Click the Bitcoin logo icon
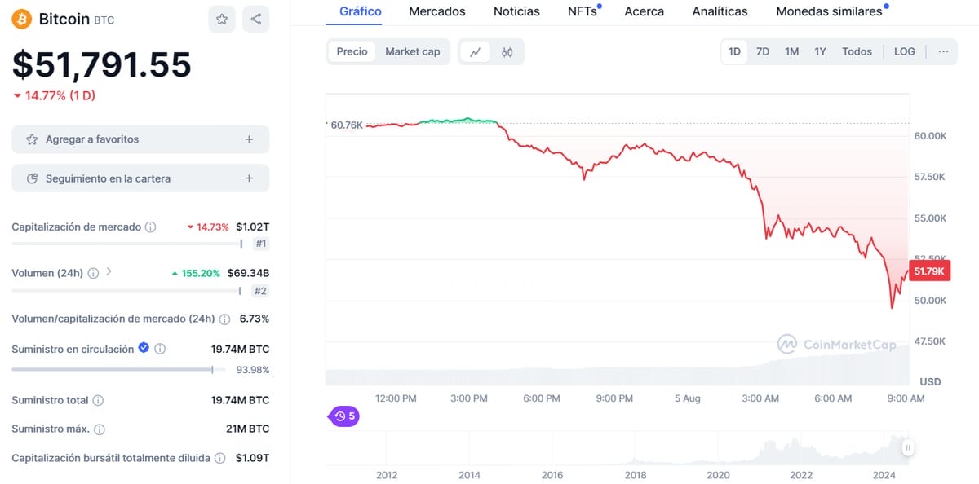This screenshot has height=484, width=979. (21, 18)
